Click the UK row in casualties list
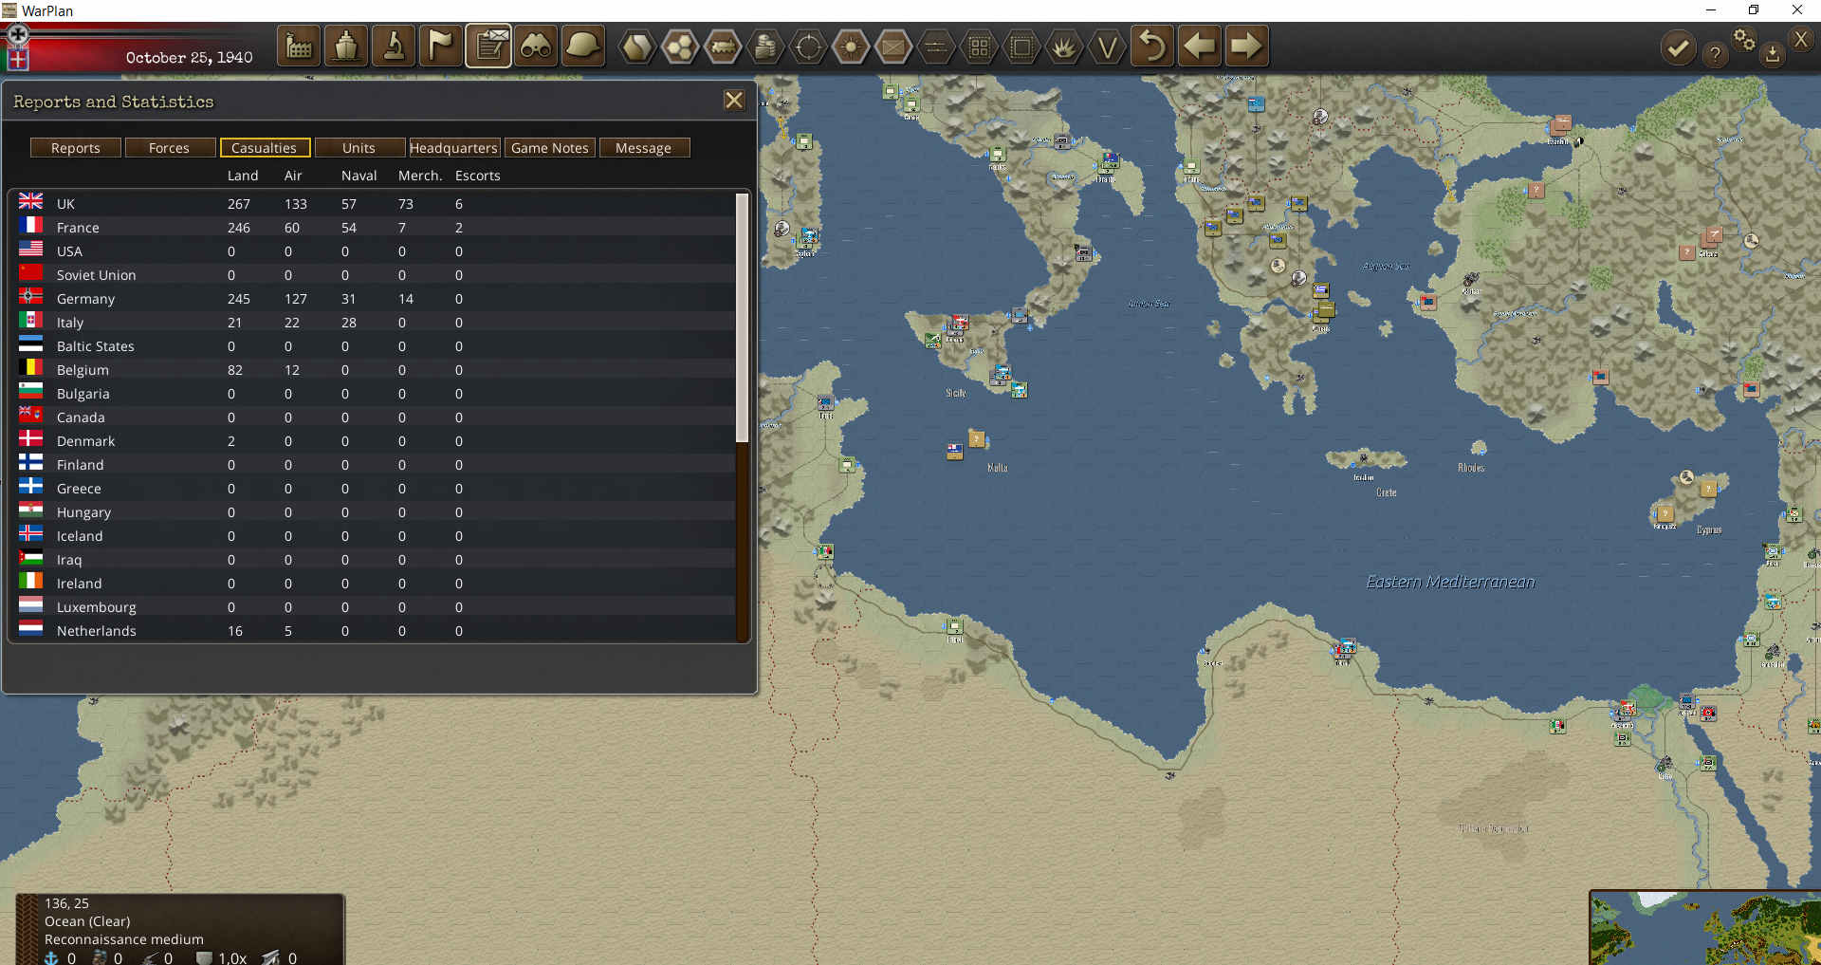This screenshot has width=1821, height=965. (376, 204)
